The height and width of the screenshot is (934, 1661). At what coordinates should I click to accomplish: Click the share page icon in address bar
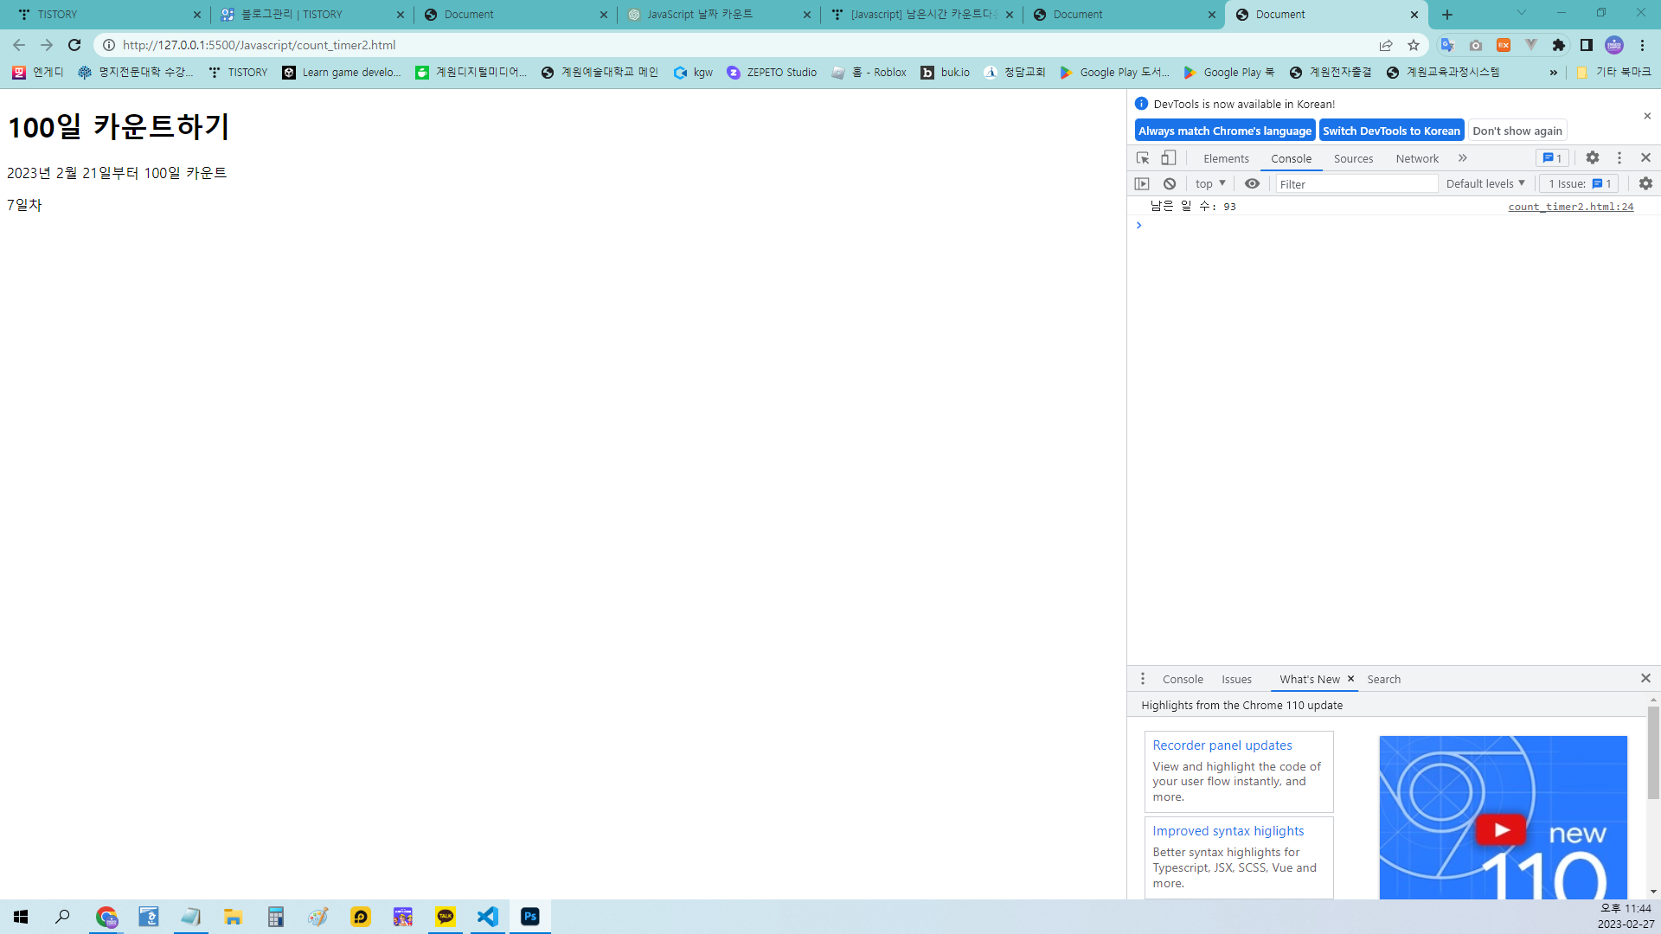click(x=1386, y=45)
